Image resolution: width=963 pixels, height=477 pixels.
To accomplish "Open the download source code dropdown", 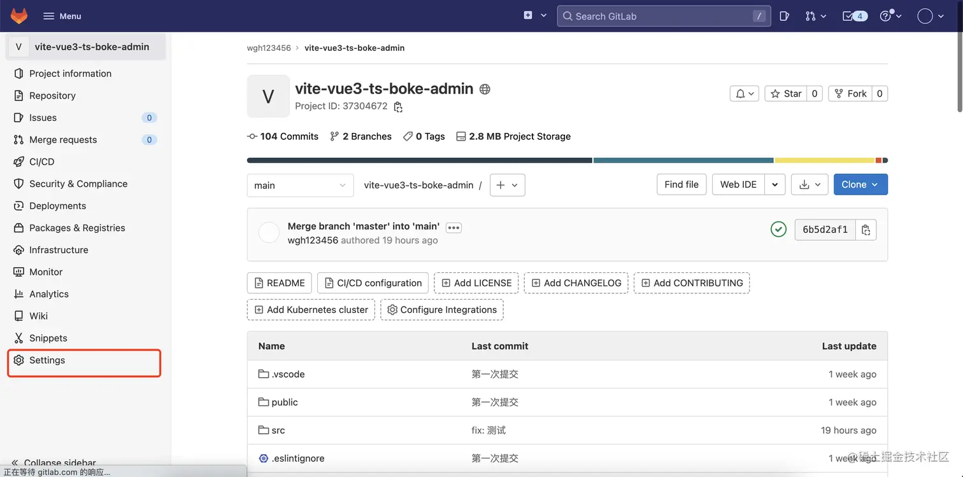I will coord(810,184).
